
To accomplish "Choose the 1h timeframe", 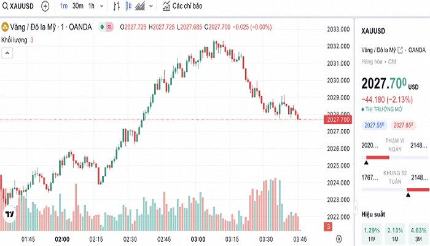I will tap(91, 6).
